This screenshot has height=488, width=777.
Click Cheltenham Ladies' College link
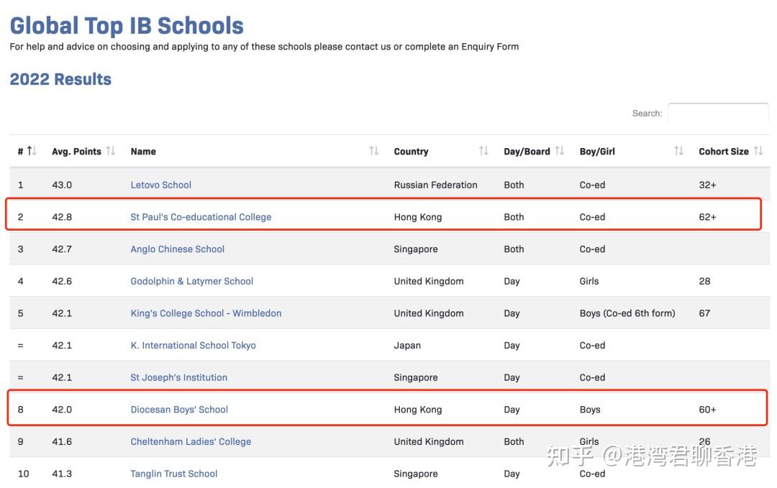[190, 441]
